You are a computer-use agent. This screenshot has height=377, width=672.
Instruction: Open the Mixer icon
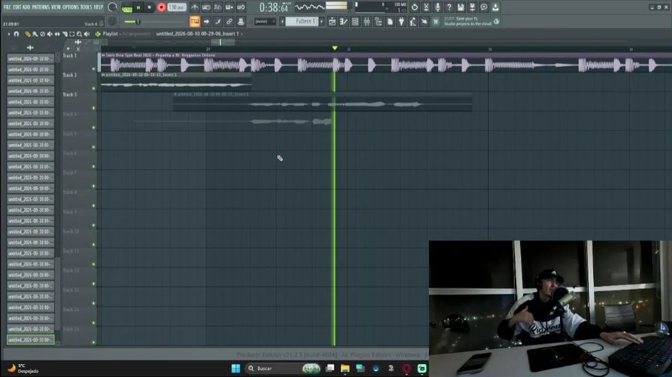click(367, 21)
